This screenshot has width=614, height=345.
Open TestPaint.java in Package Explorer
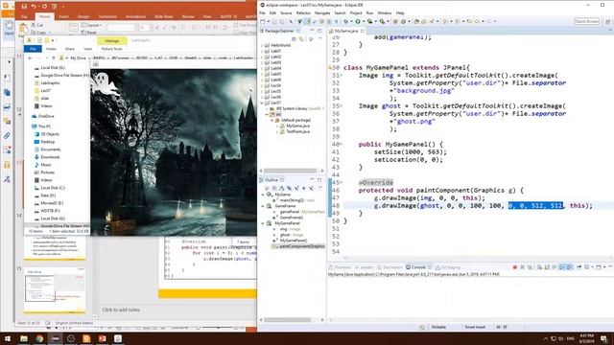297,131
